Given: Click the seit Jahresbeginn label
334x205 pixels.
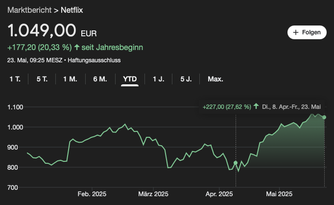Looking at the screenshot, I should (x=112, y=48).
